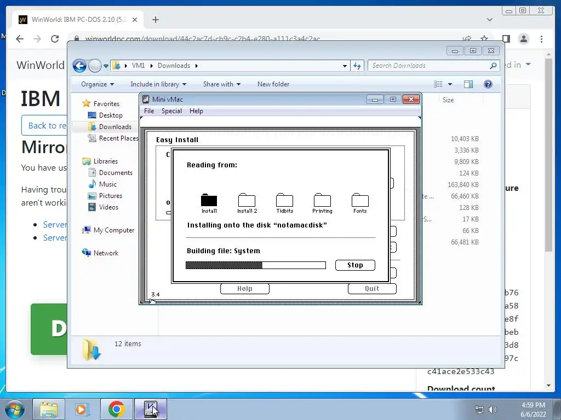Viewport: 561px width, 420px height.
Task: Close the WinWorld IBM PC-DOS tab
Action: (x=135, y=20)
